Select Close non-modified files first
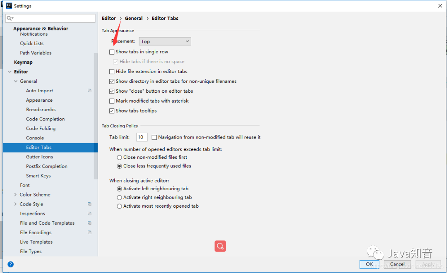Image resolution: width=447 pixels, height=273 pixels. (120, 157)
